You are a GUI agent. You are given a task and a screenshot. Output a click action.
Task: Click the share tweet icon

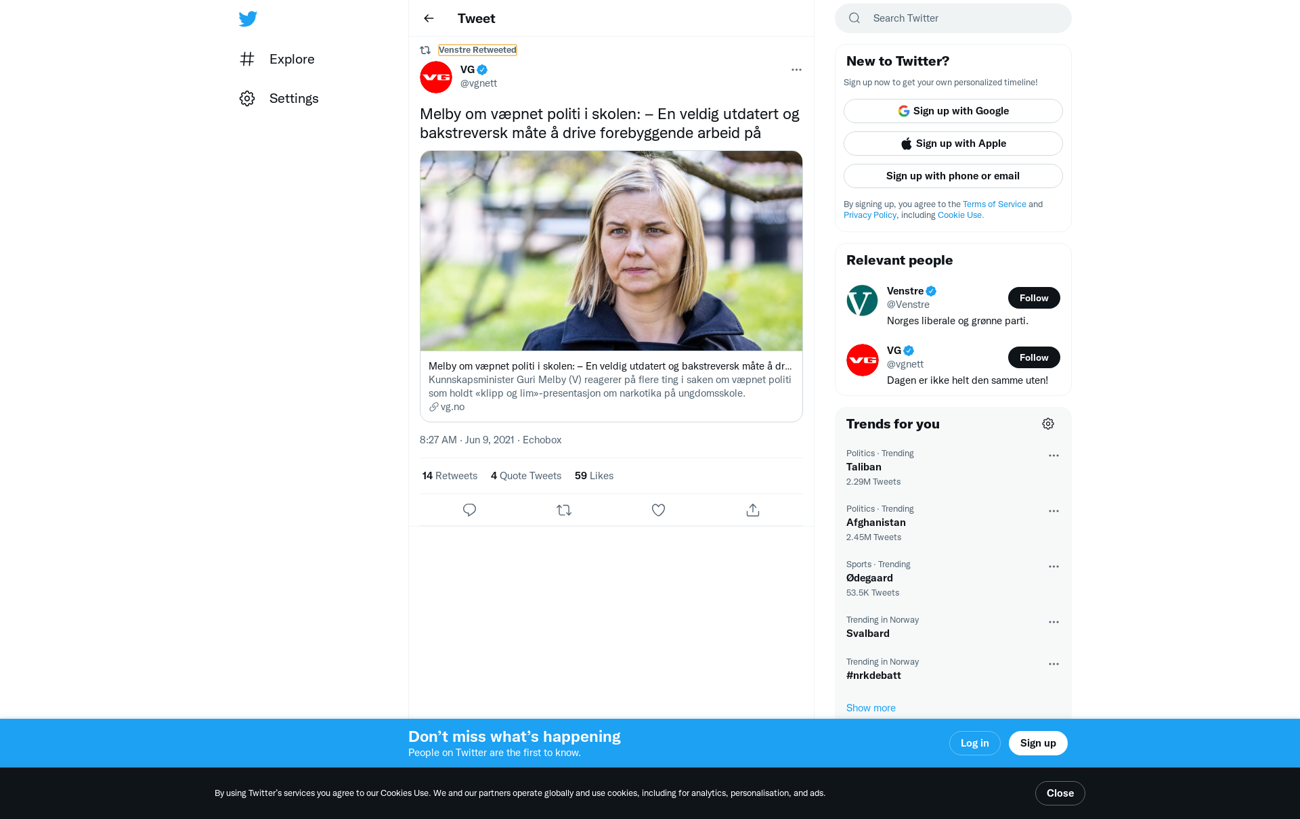pos(753,510)
